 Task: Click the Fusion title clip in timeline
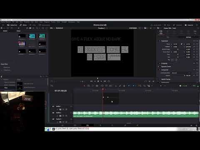(x=111, y=99)
